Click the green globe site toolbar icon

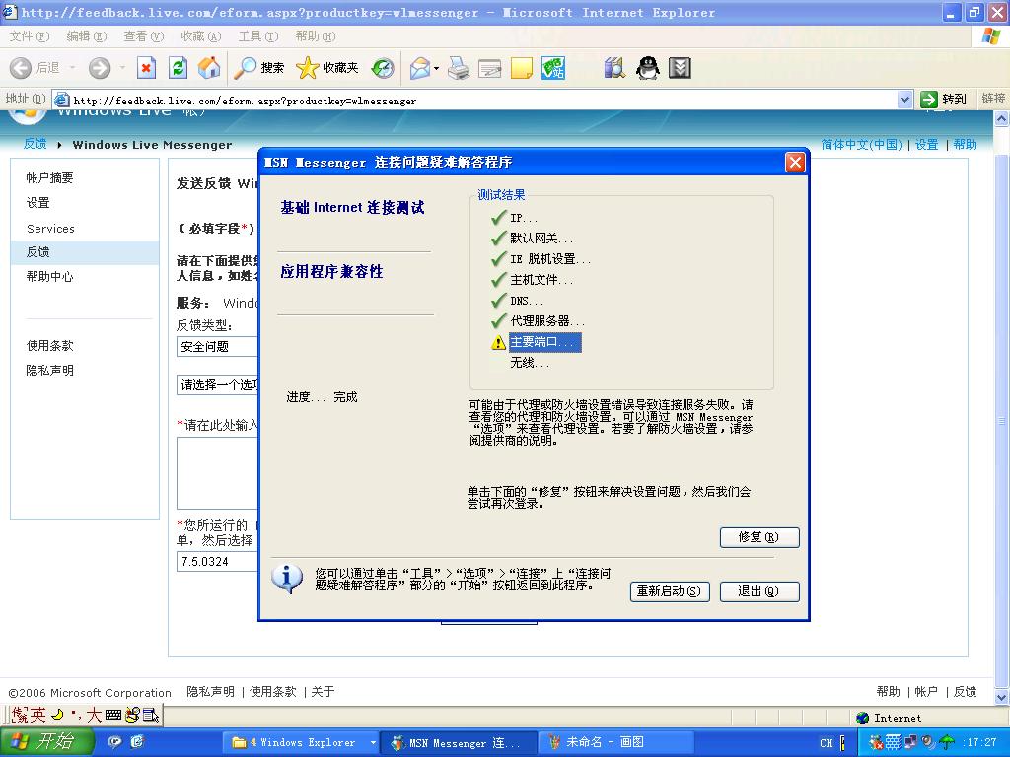click(552, 68)
